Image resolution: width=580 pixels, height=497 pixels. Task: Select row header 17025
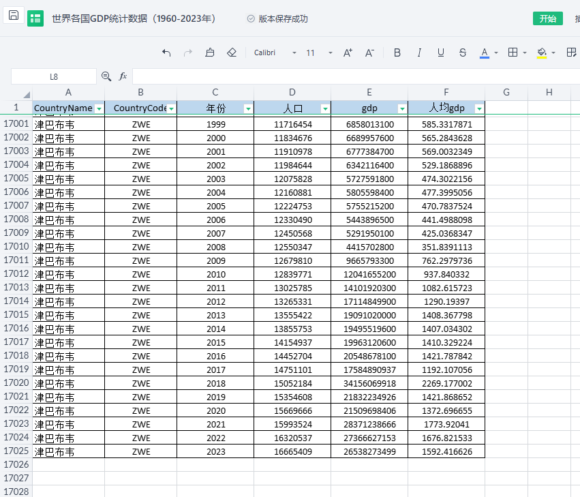[16, 451]
